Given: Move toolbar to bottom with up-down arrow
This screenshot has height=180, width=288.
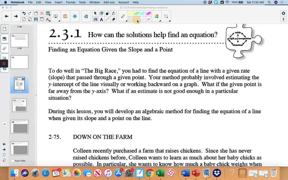Looking at the screenshot, I should click(283, 19).
